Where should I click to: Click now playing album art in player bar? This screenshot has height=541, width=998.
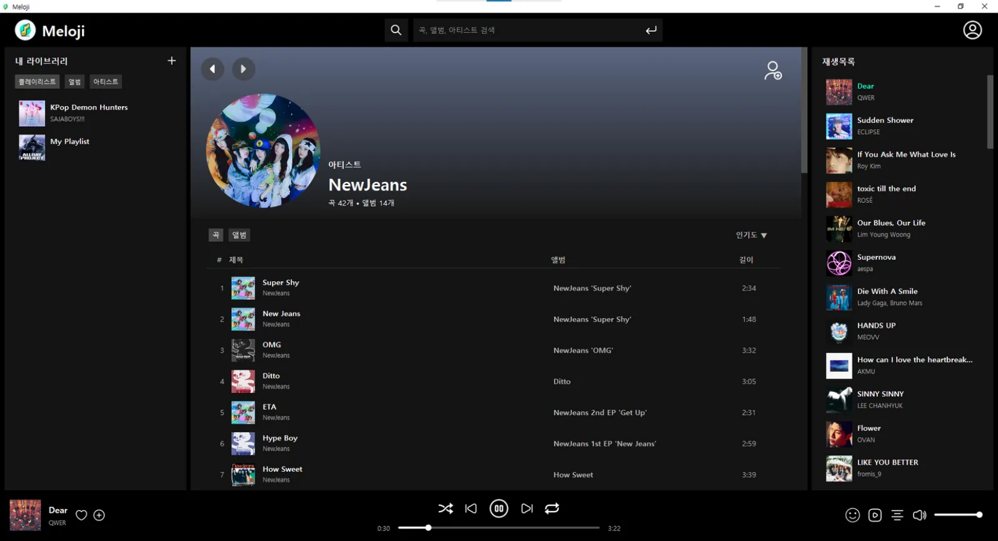[25, 515]
